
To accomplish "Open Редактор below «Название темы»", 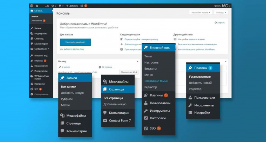I will tap(151, 87).
